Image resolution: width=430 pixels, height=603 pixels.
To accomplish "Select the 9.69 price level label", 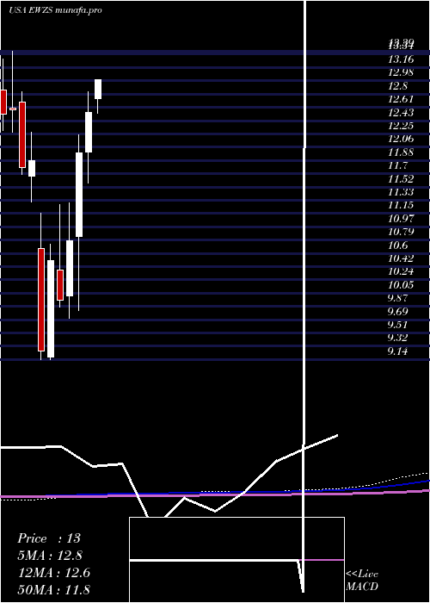I will point(397,312).
